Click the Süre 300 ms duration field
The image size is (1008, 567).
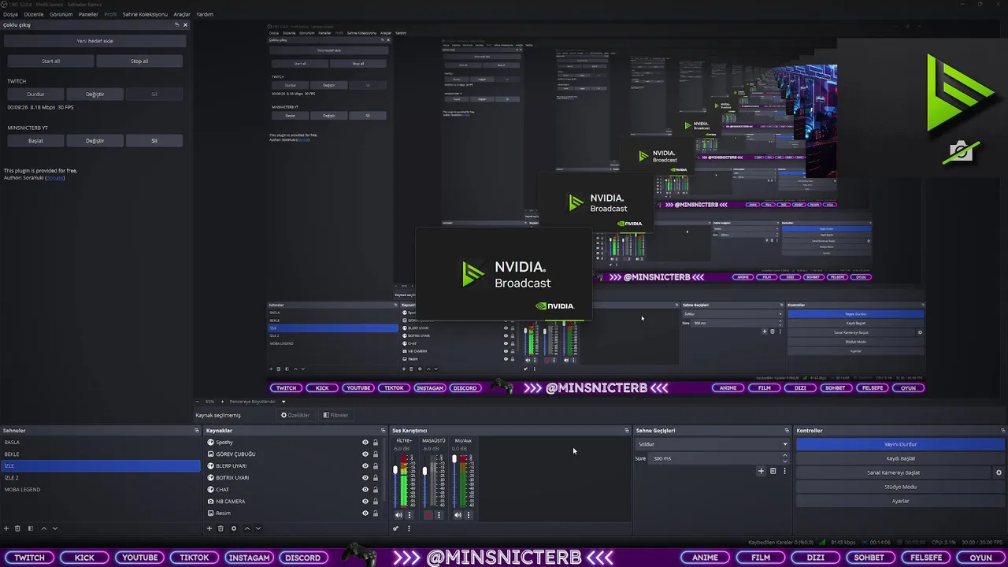pyautogui.click(x=720, y=458)
